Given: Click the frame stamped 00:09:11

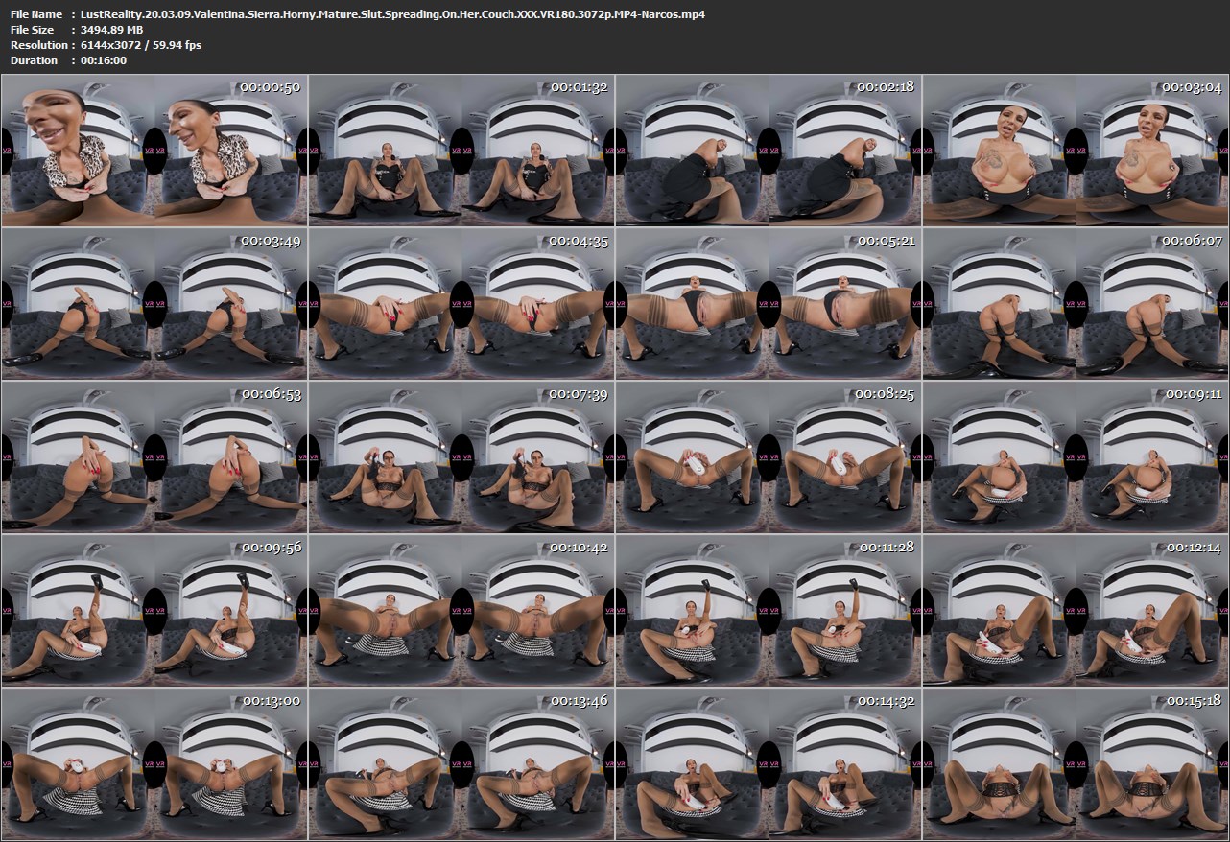Looking at the screenshot, I should click(1076, 456).
